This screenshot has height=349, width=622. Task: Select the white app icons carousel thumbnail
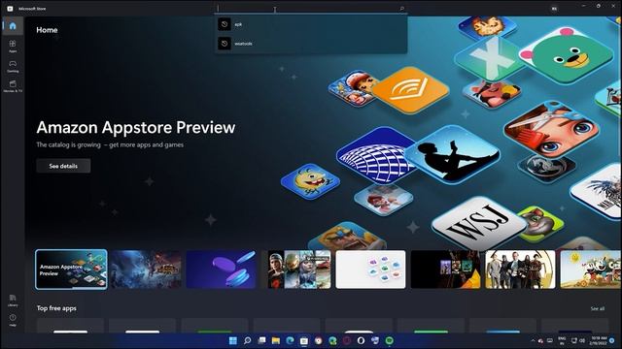[370, 270]
